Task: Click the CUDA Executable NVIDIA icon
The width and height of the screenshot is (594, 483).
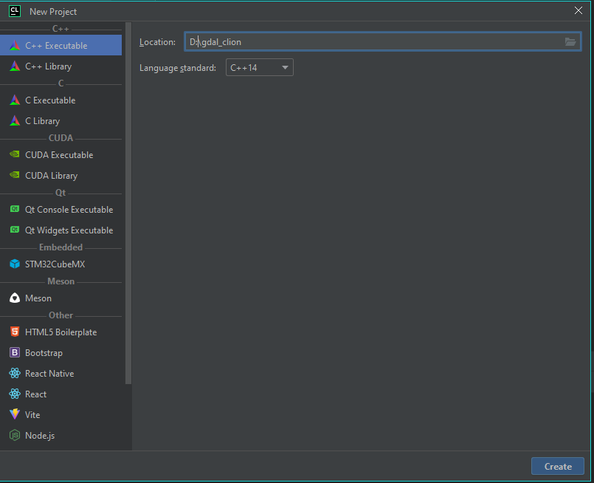Action: [x=15, y=154]
